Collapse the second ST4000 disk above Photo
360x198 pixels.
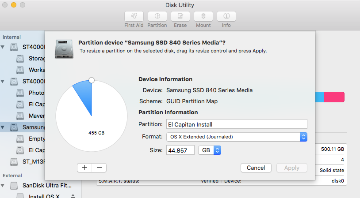pos(3,82)
